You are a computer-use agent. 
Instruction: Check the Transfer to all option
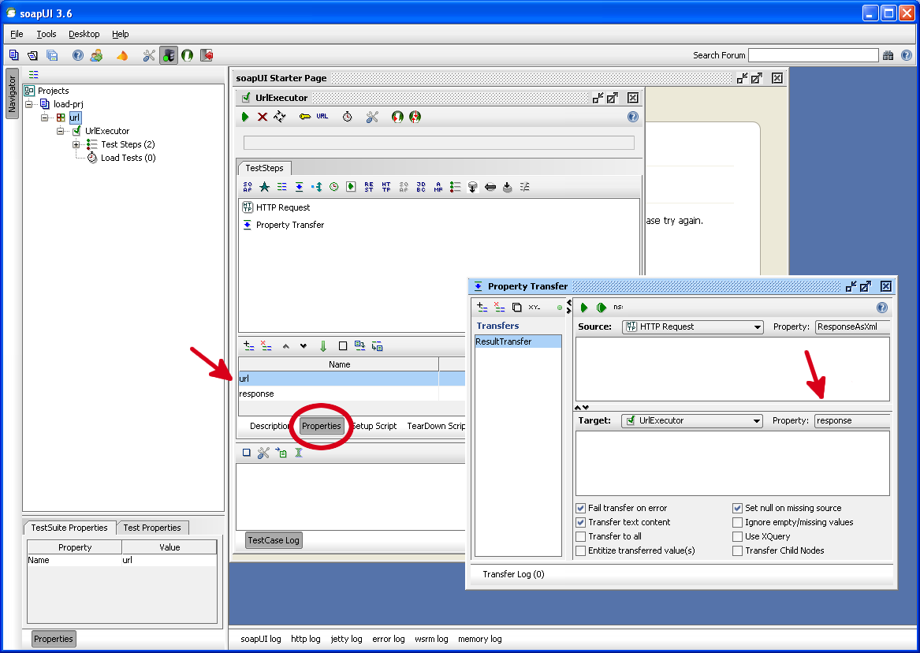coord(581,537)
